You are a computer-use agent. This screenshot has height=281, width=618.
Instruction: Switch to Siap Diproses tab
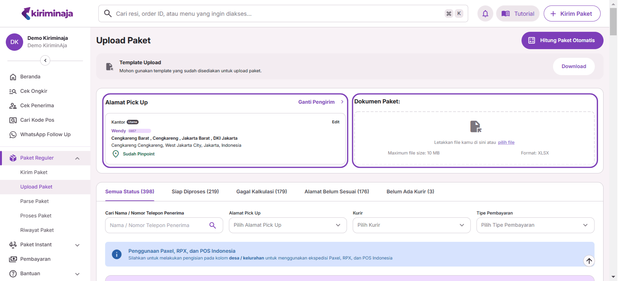point(195,192)
